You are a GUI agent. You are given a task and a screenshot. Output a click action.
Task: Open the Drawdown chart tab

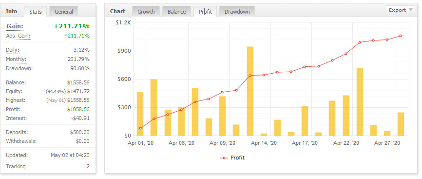click(x=237, y=12)
